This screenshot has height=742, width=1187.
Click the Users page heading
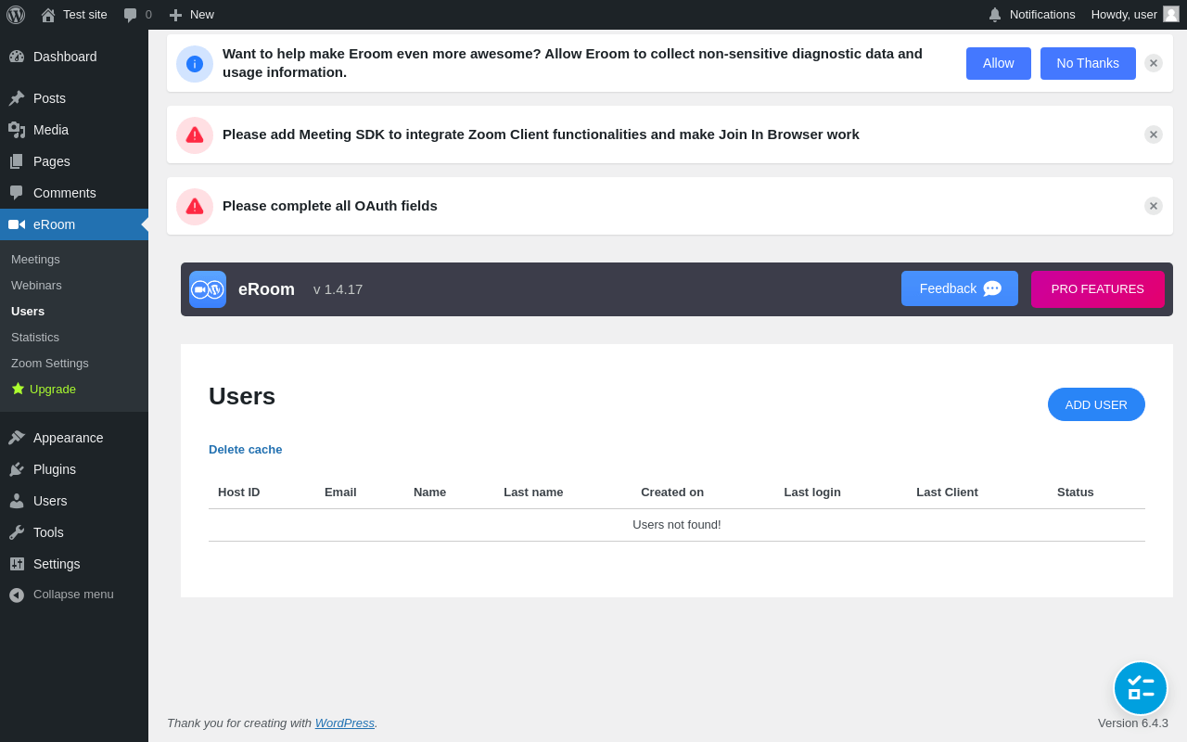pyautogui.click(x=242, y=396)
